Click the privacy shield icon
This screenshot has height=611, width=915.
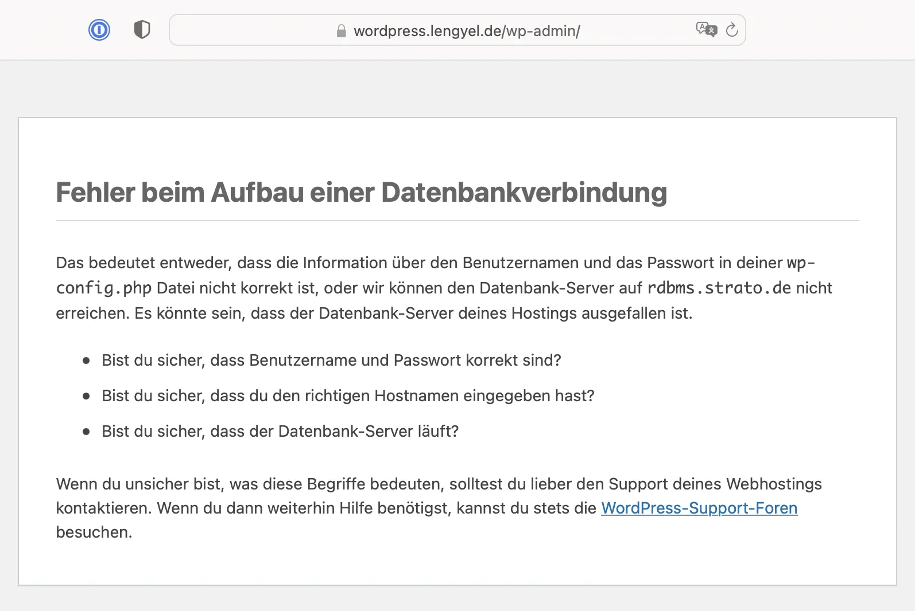pyautogui.click(x=142, y=30)
